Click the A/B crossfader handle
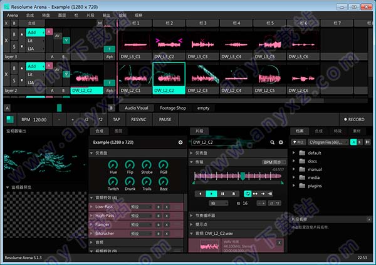376x265 pixels. [x=60, y=108]
